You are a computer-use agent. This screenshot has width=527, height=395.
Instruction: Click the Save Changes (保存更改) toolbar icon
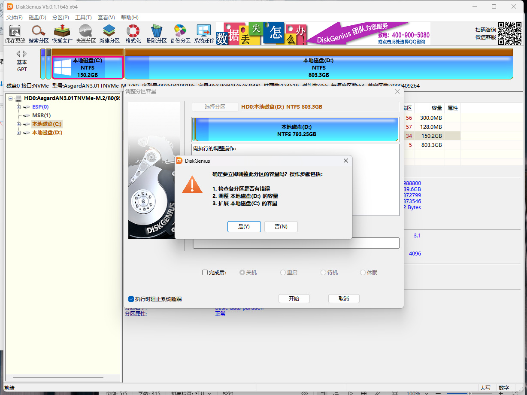click(15, 34)
